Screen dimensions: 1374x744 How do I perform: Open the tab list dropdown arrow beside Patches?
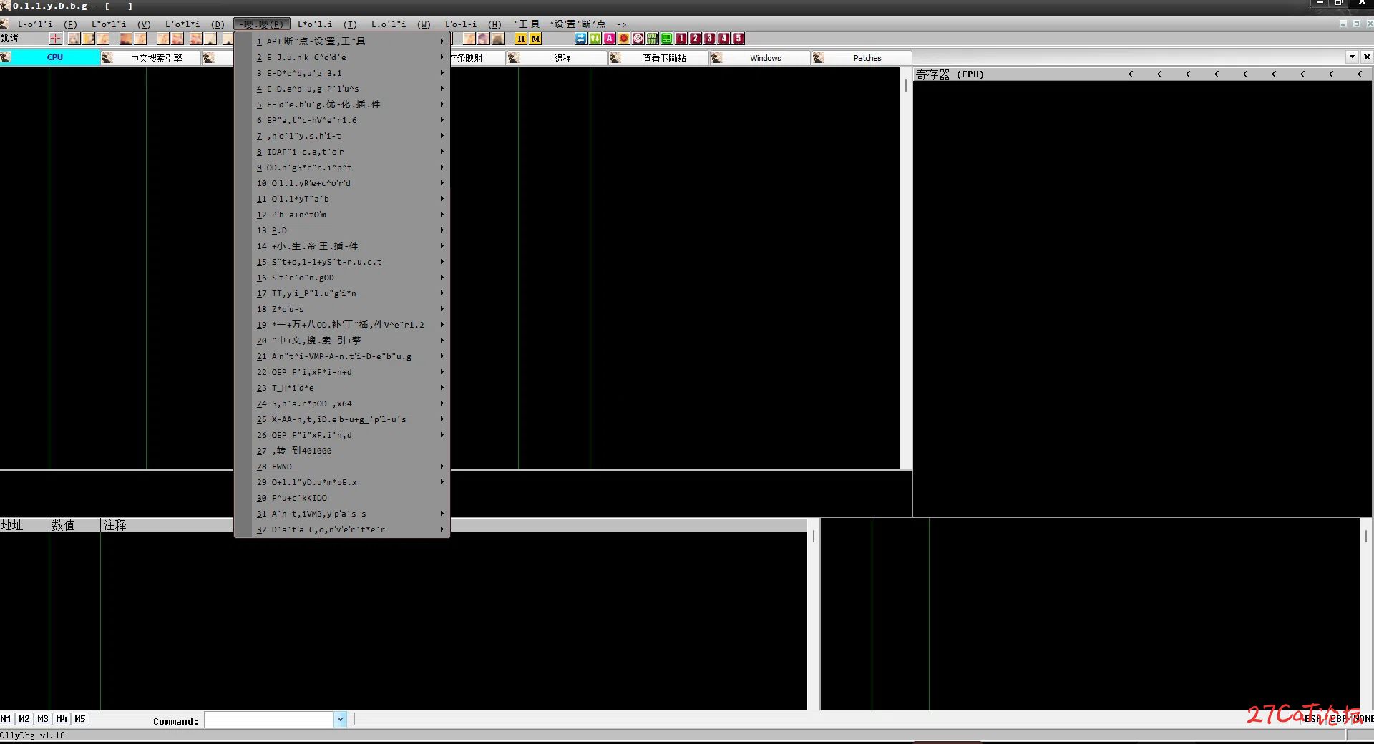pos(1352,57)
